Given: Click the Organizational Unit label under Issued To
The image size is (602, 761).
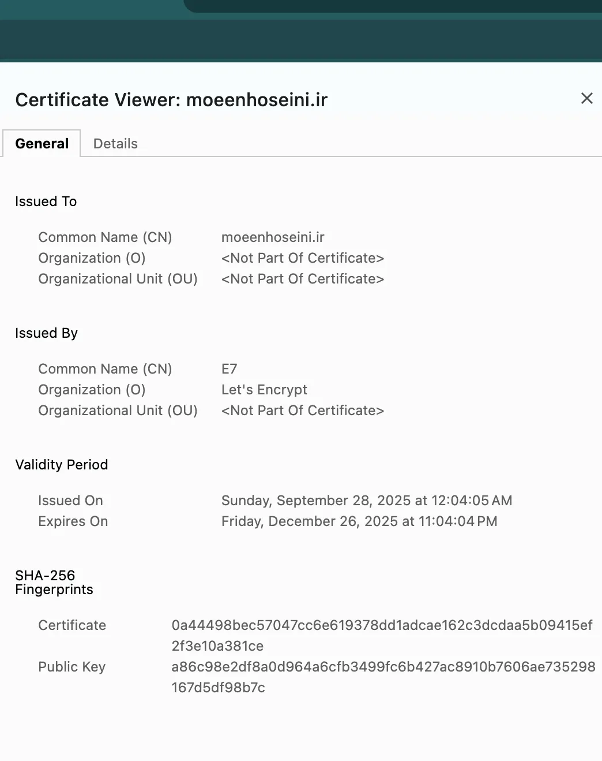Looking at the screenshot, I should coord(118,278).
